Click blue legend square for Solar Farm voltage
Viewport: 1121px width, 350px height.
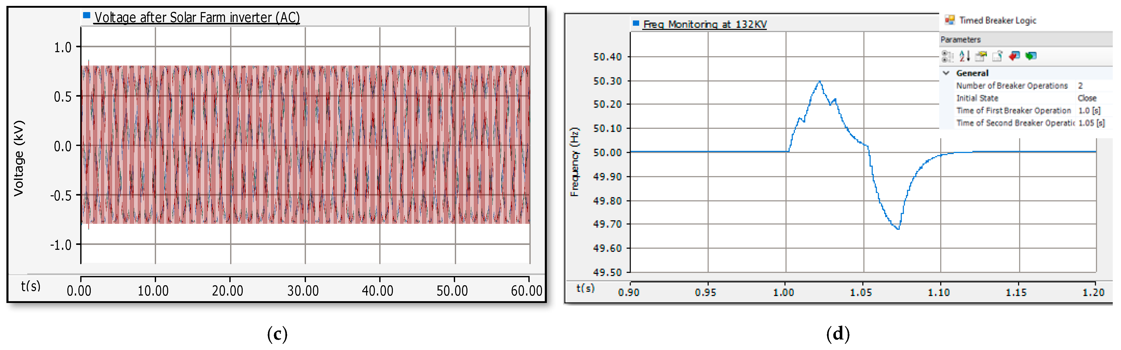(x=87, y=16)
